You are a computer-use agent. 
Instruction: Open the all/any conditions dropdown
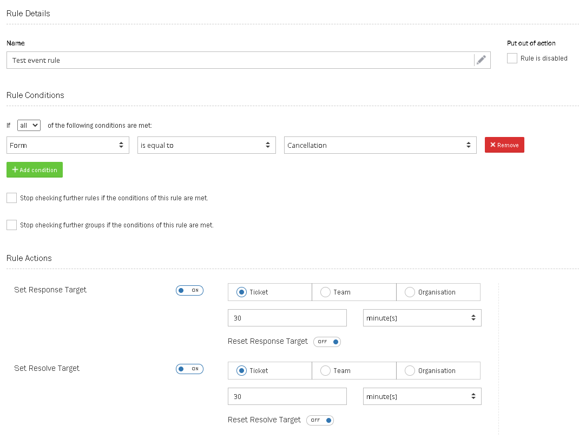pyautogui.click(x=29, y=125)
